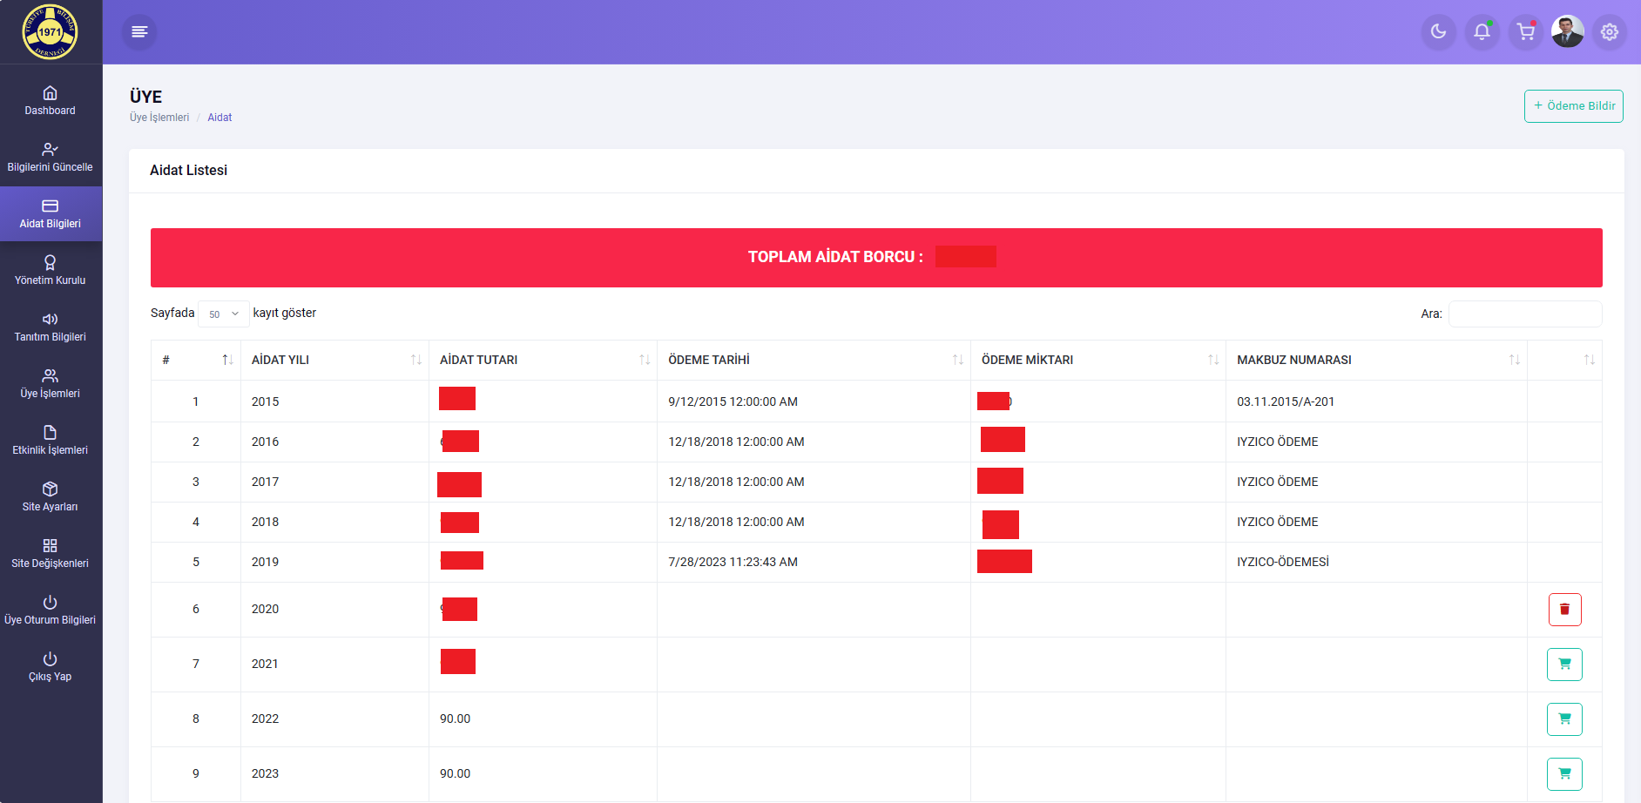
Task: Click the TOPLAM AİDAT BORCU red banner
Action: [x=876, y=258]
